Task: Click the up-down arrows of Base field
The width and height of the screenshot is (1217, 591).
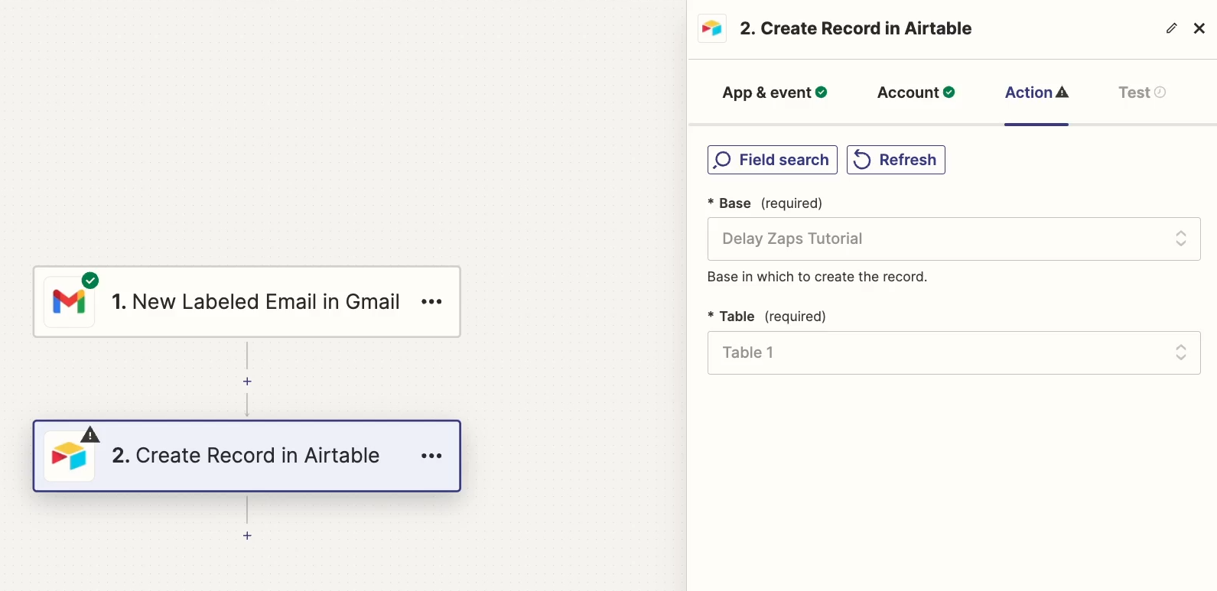Action: [1181, 239]
